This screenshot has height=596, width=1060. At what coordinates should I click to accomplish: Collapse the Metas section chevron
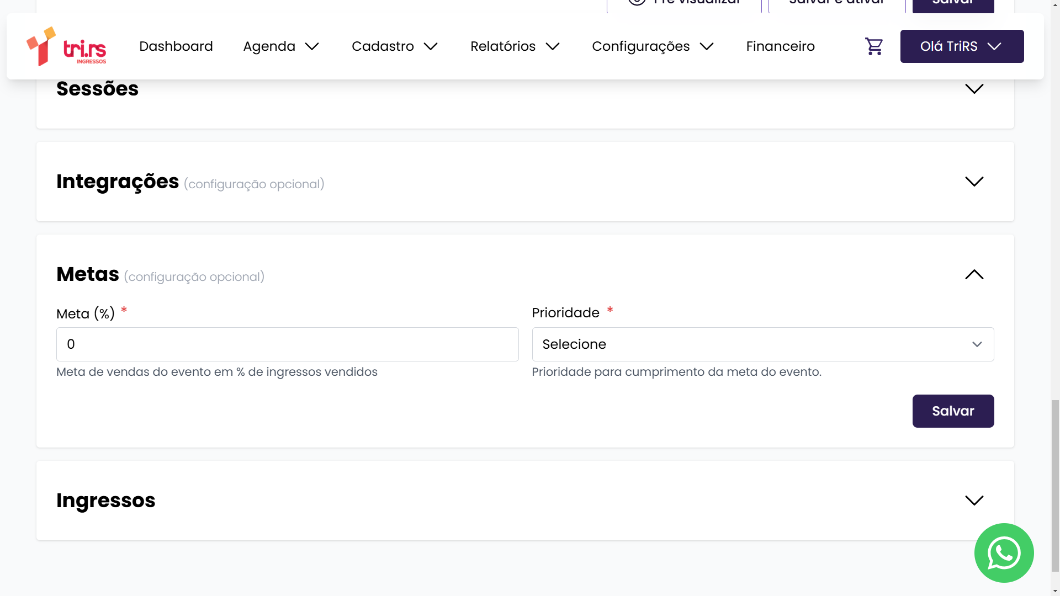click(974, 274)
